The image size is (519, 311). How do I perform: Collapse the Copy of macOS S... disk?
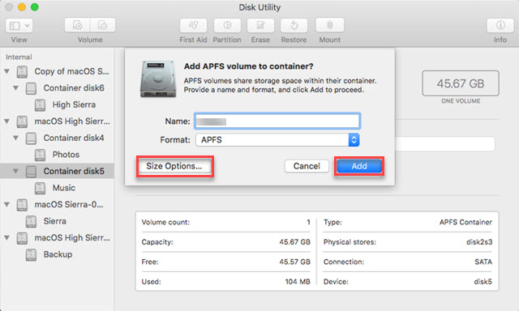(6, 71)
